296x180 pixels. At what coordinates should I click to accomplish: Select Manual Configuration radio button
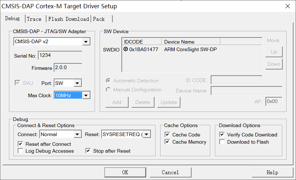tap(108, 90)
